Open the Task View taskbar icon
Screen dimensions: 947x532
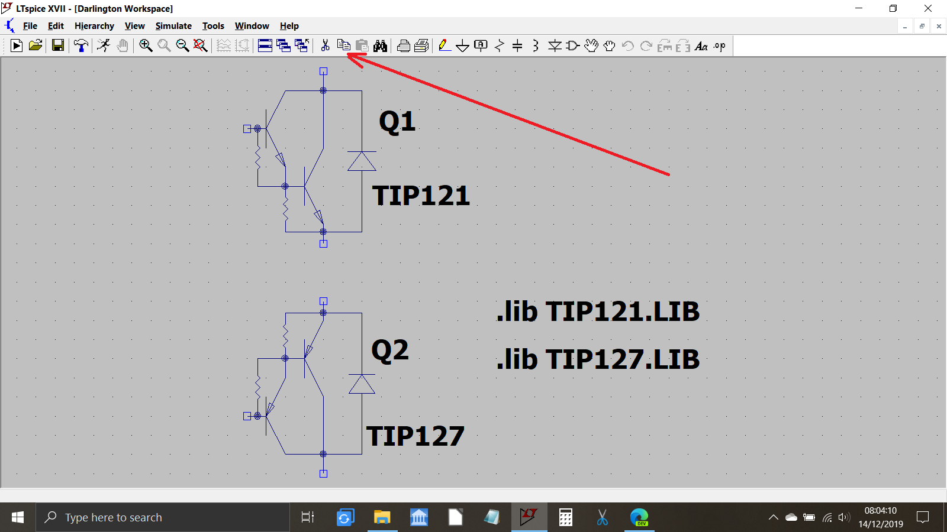(308, 517)
